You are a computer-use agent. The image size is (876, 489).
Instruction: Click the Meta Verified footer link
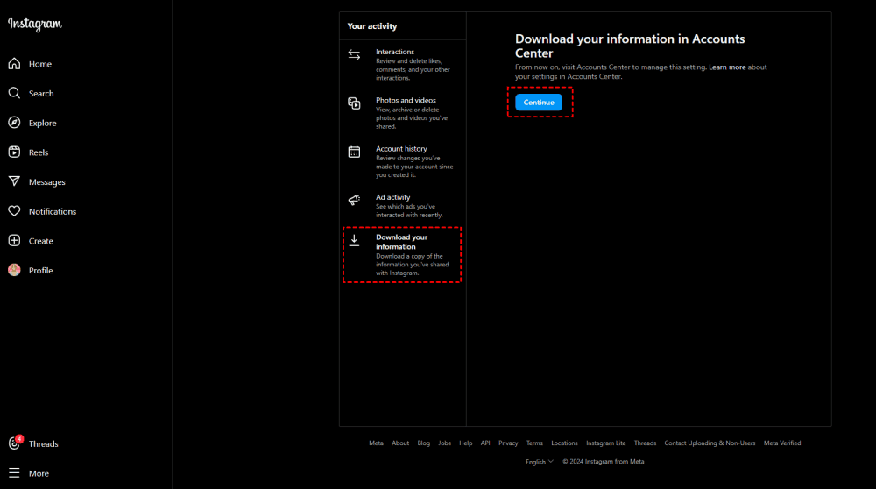point(782,443)
